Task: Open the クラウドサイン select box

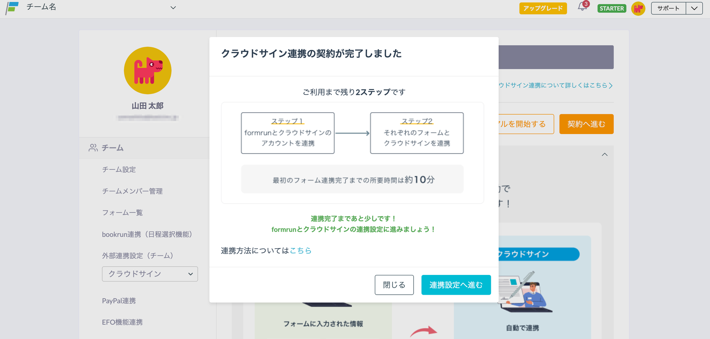Action: click(x=150, y=274)
